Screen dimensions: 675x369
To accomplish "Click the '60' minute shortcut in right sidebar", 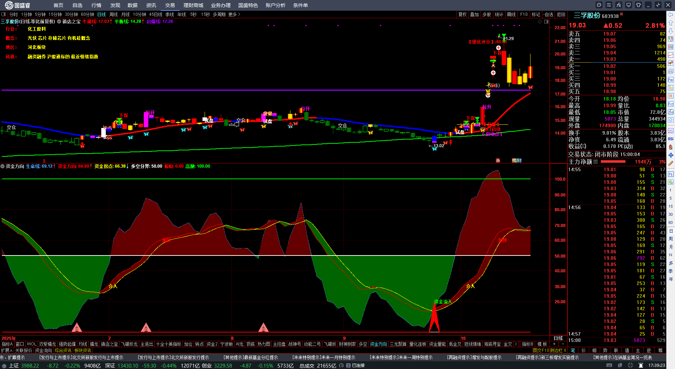I will (x=671, y=222).
